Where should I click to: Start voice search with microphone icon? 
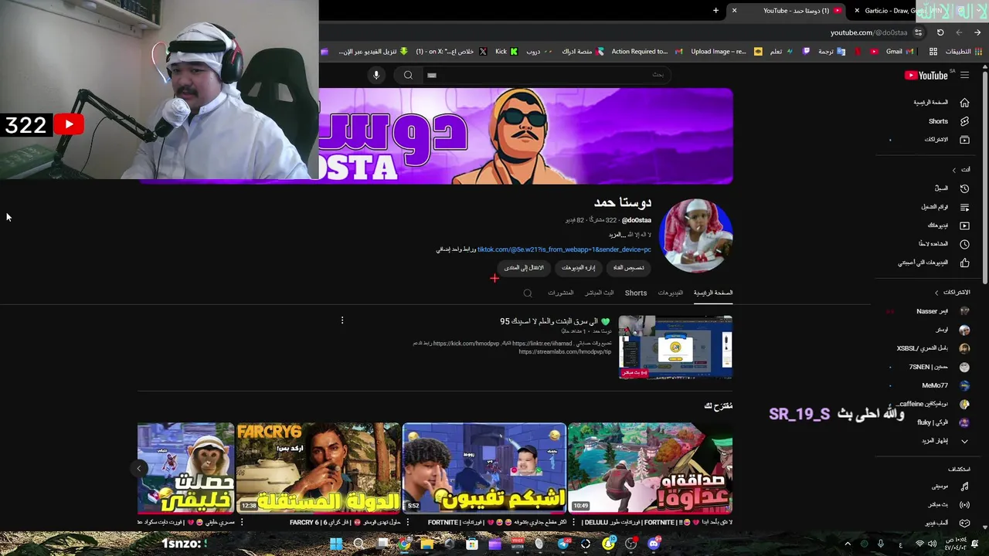(x=376, y=75)
